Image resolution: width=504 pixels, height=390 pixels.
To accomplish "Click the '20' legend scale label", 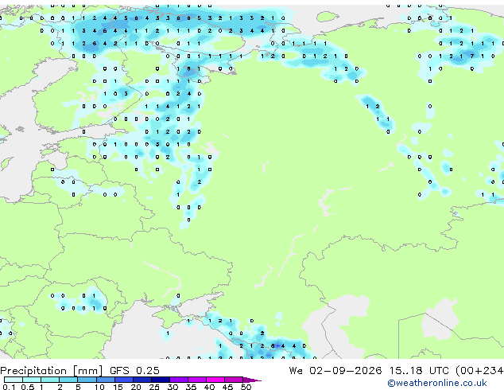I will click(136, 387).
